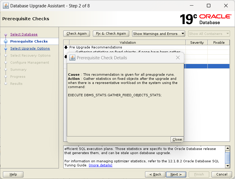Click the Select Upgrade Options step bullet
The image size is (235, 179).
point(6,49)
